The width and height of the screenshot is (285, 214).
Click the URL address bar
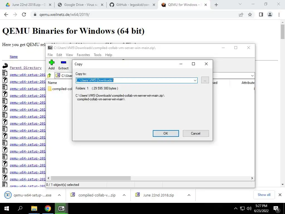point(134,14)
